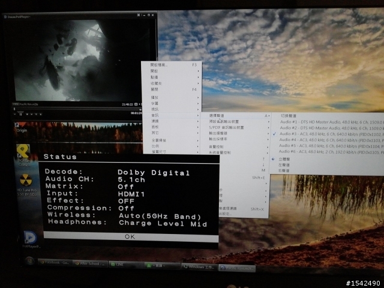The image size is (384, 288).
Task: Open 輸出揚聲器 submenu
Action: [x=236, y=133]
